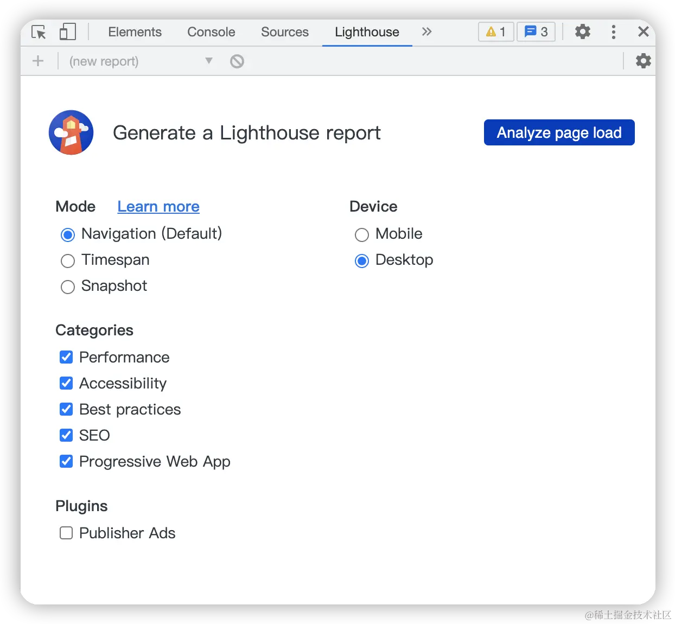This screenshot has width=675, height=624.
Task: Choose Mobile device
Action: pos(362,235)
